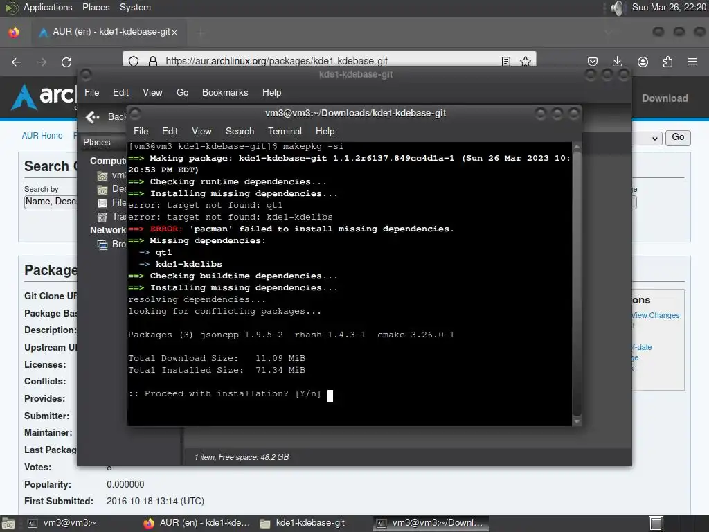Open terminal Edit menu
Image resolution: width=709 pixels, height=532 pixels.
[x=170, y=131]
